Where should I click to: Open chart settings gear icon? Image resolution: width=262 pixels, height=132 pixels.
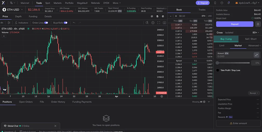click(153, 23)
